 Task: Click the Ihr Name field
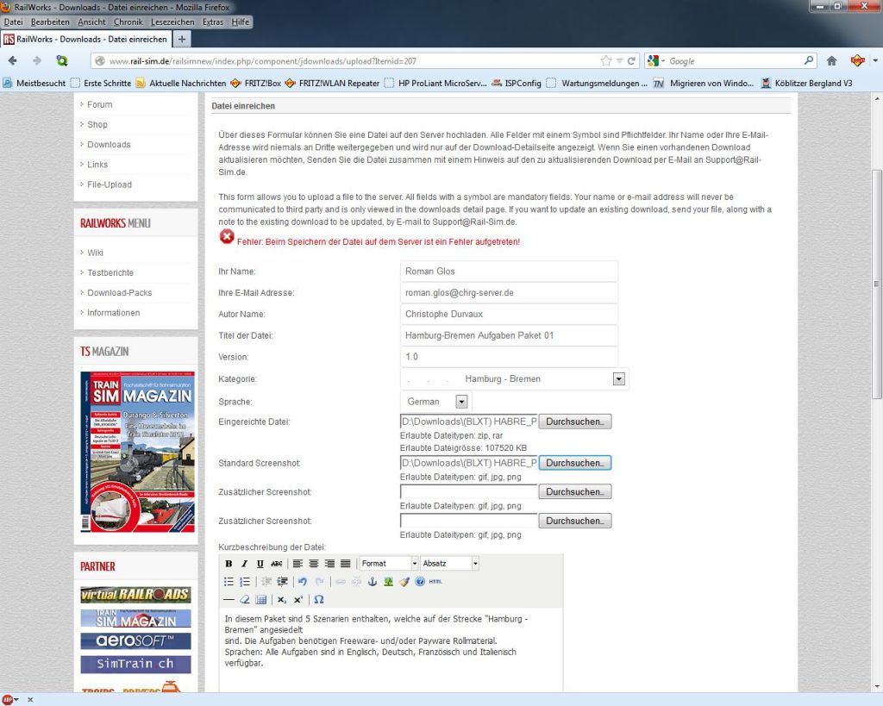509,272
